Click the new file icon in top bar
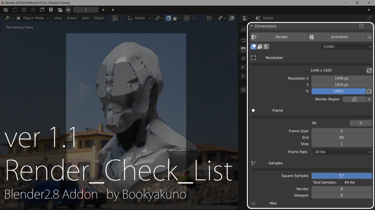The height and width of the screenshot is (210, 375). point(15,10)
